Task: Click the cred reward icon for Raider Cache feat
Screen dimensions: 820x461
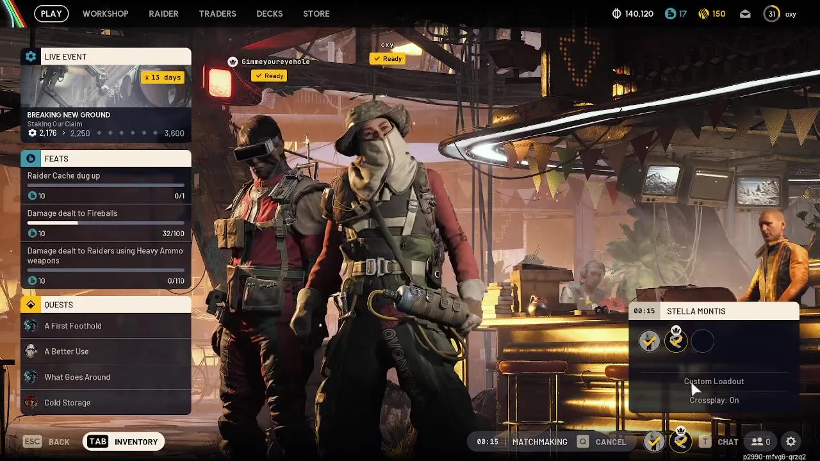Action: pos(32,196)
